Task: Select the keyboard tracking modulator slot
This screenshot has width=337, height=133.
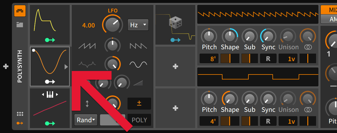Action: click(50, 108)
